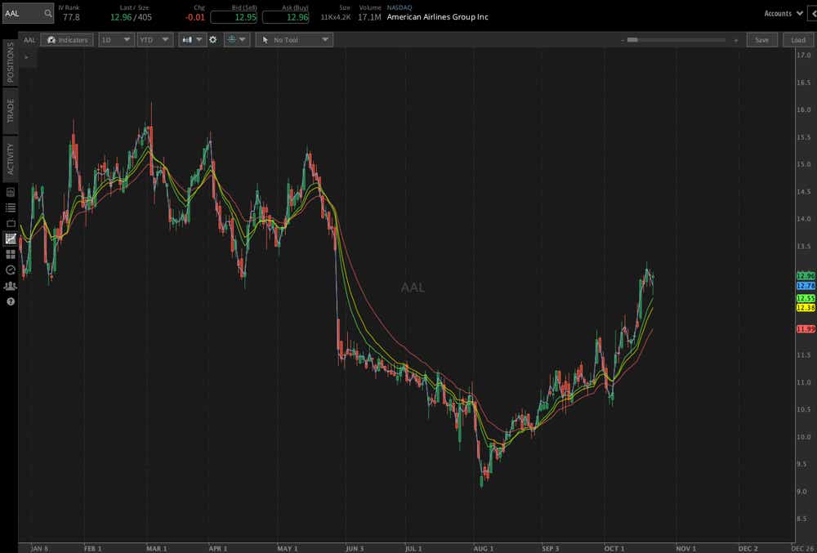Collapse the right sidebar with arrow button
This screenshot has height=553, width=817.
coord(813,14)
